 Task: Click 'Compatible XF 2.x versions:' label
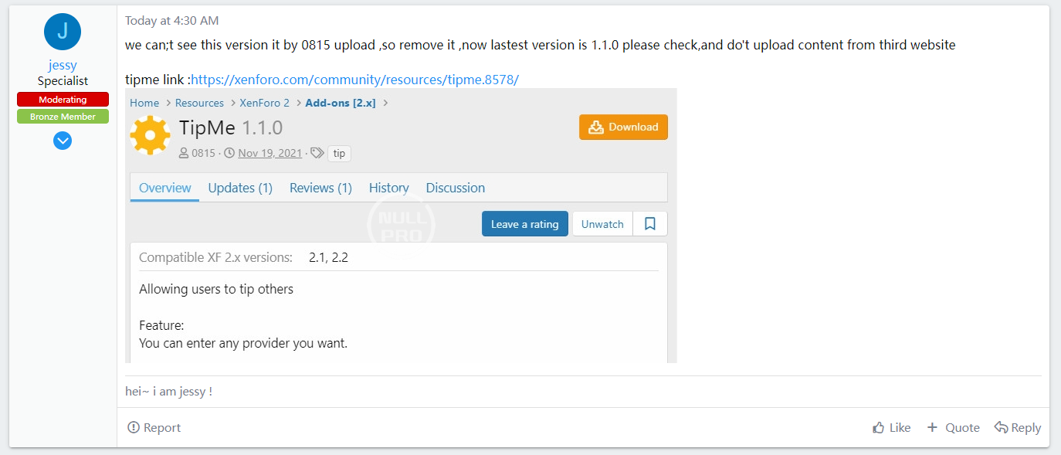(215, 257)
